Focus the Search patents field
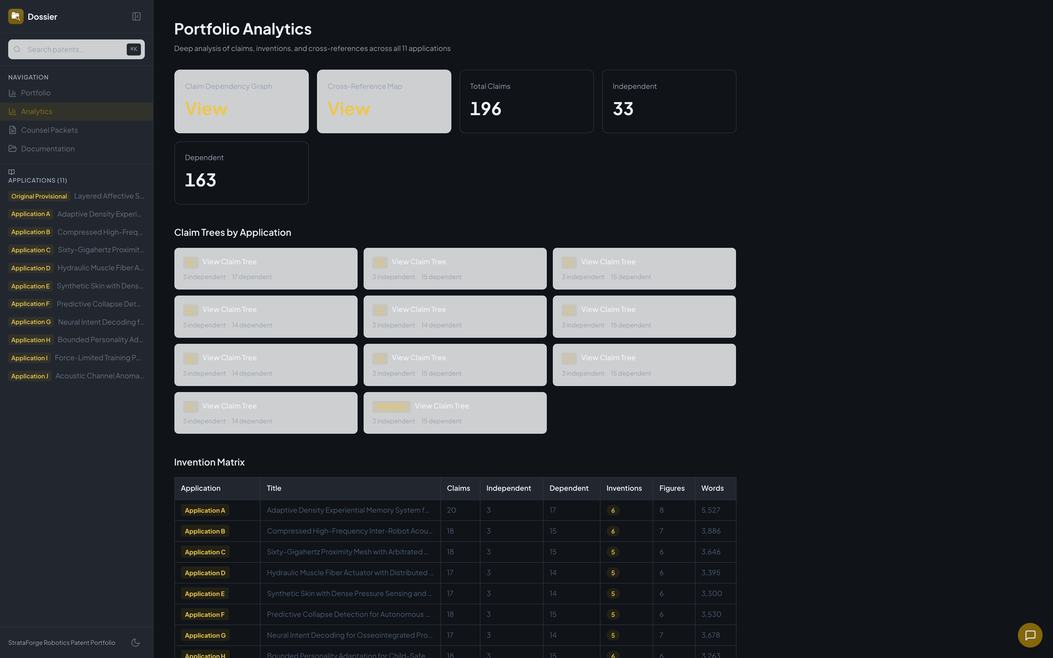Screen dimensions: 1053x658 click(76, 49)
